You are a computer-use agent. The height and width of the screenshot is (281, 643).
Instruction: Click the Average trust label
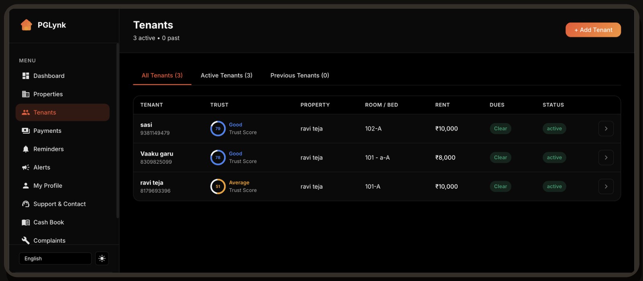point(239,183)
